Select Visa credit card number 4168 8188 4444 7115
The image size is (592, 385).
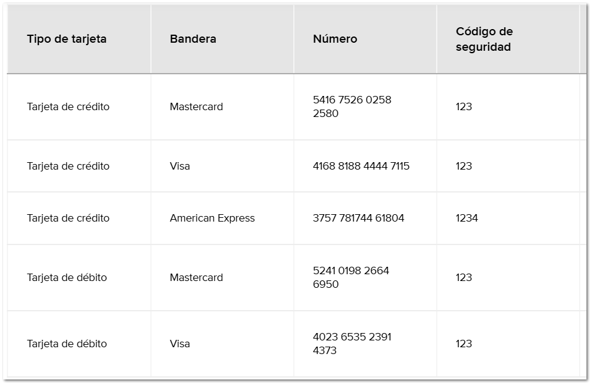(361, 166)
